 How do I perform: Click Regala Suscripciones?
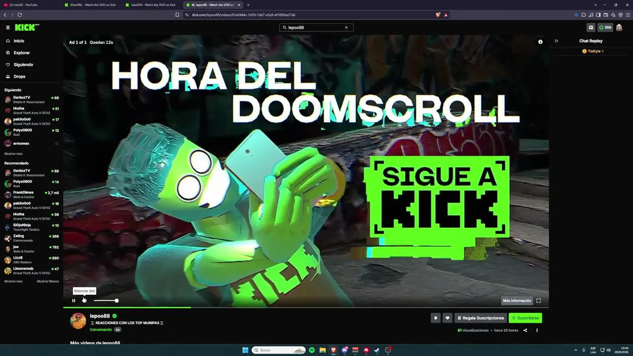[x=481, y=318]
